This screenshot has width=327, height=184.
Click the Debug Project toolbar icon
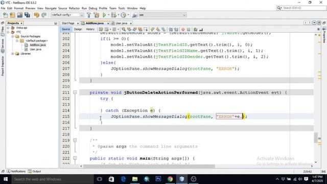coord(113,15)
